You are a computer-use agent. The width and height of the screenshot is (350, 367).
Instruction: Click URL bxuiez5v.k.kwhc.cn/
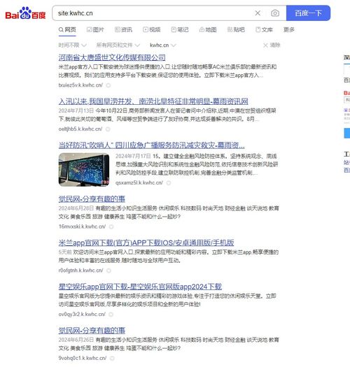tap(80, 85)
